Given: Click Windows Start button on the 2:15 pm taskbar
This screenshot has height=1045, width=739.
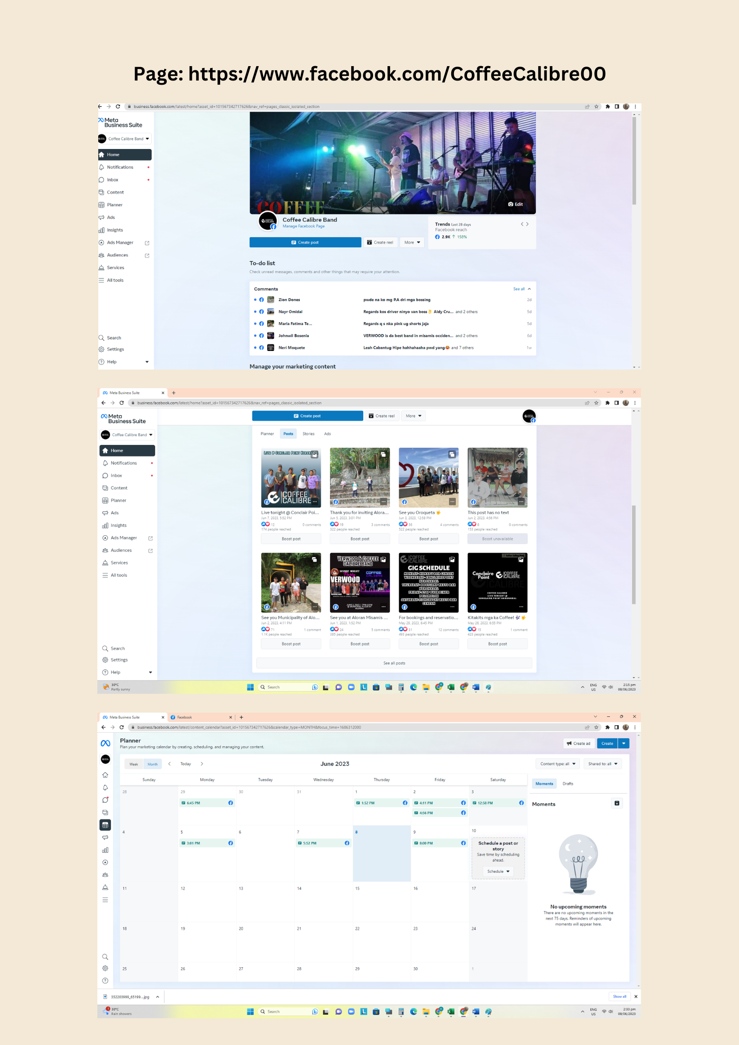Looking at the screenshot, I should pyautogui.click(x=251, y=687).
